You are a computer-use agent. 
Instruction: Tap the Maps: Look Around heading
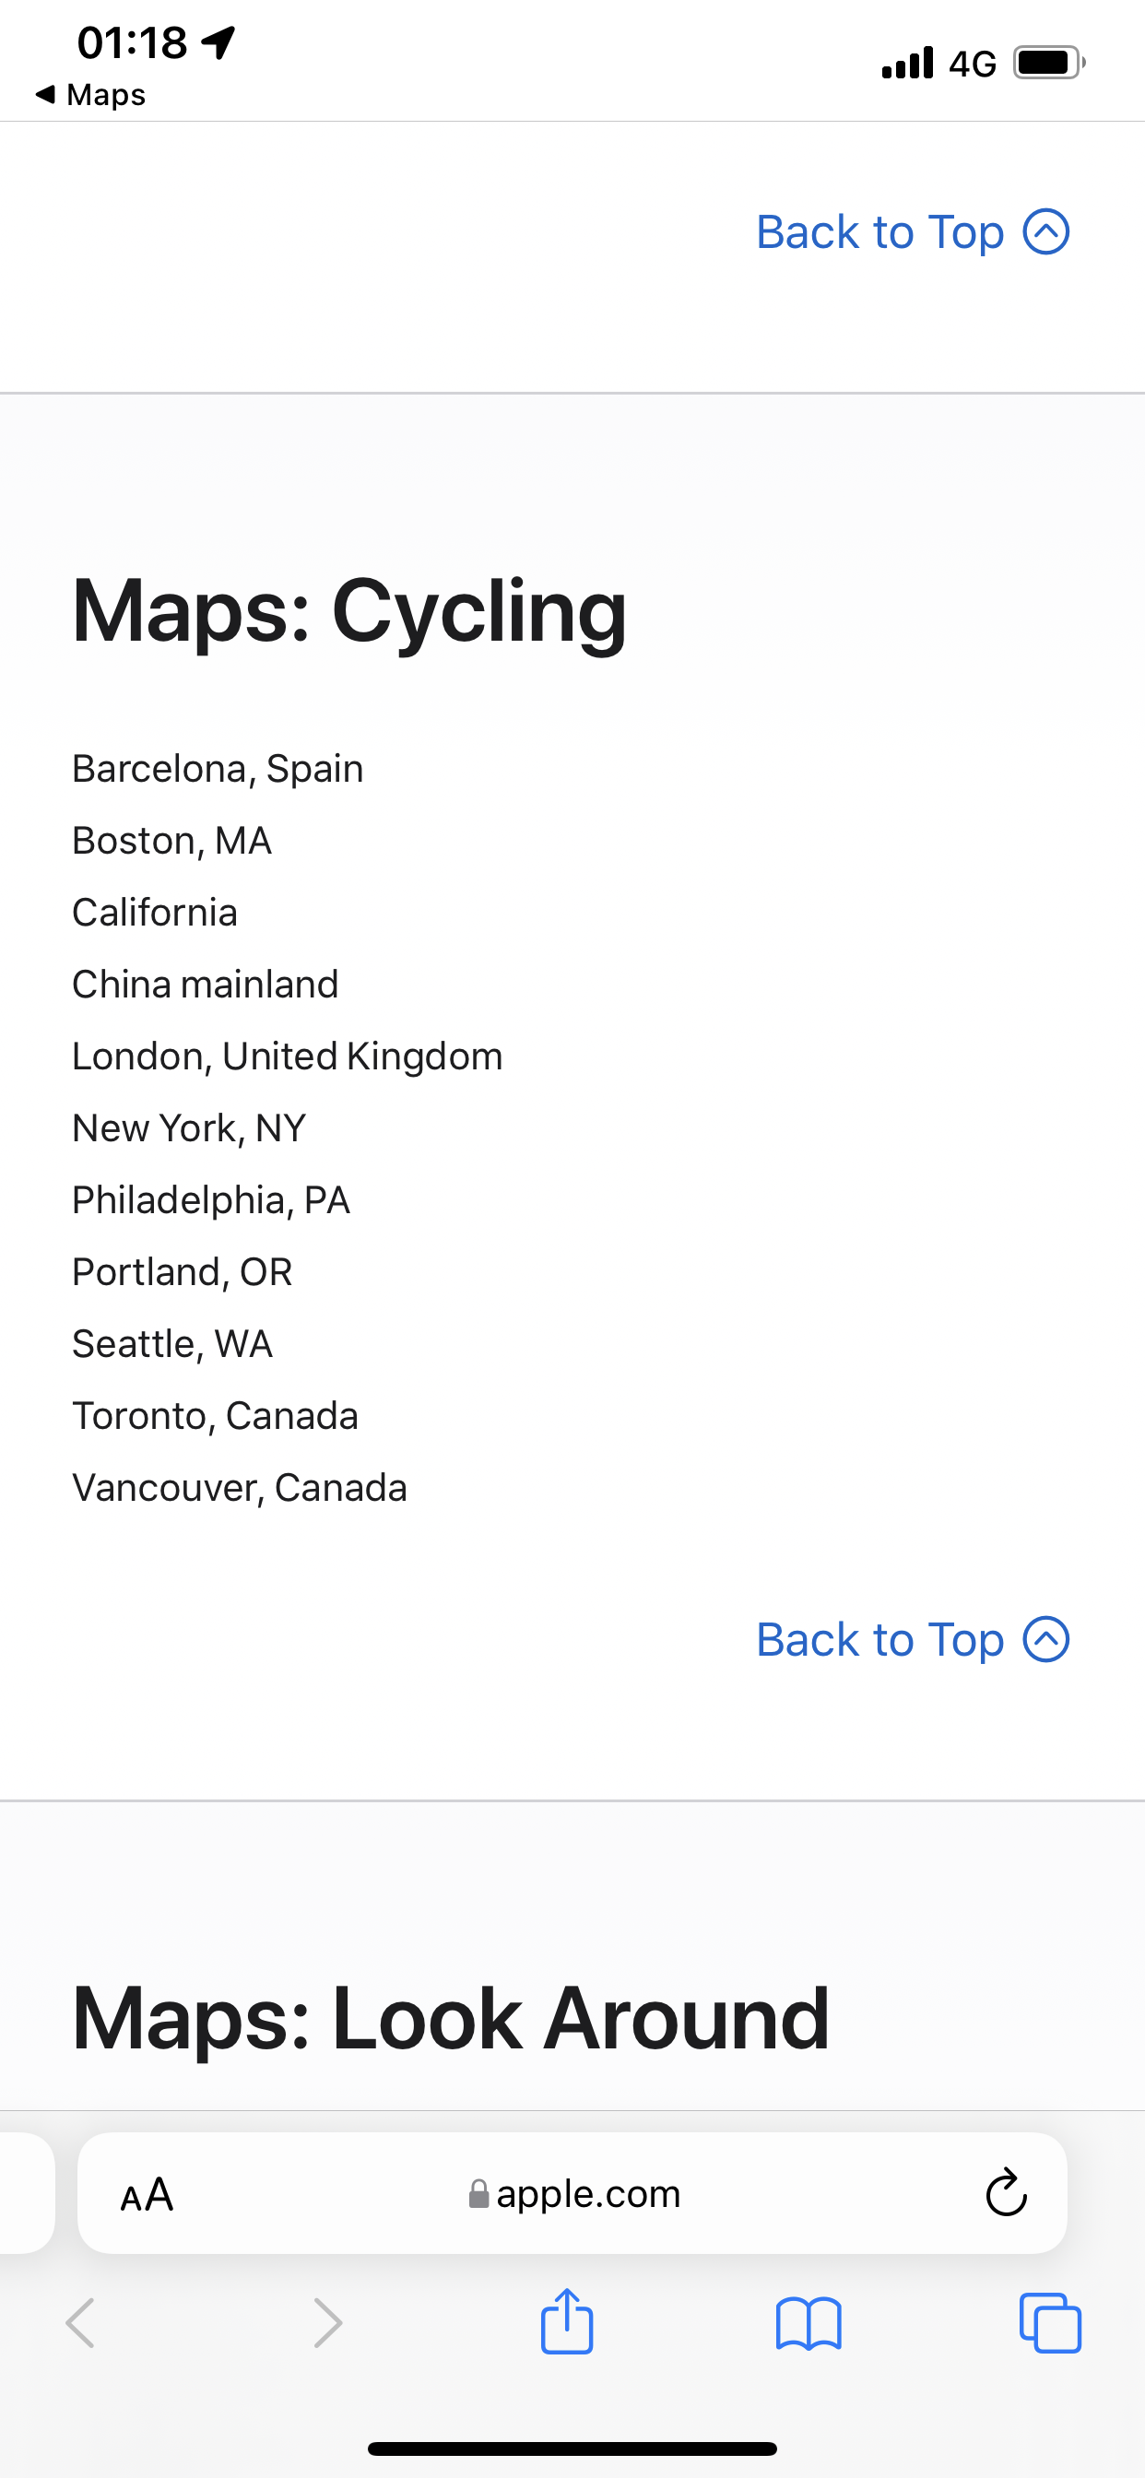coord(450,2018)
